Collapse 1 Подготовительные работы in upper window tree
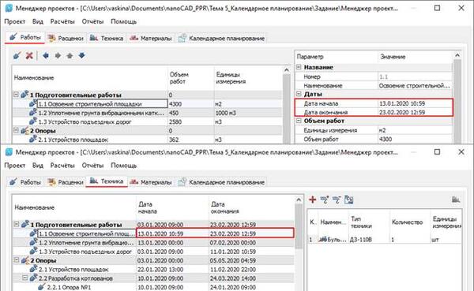The width and height of the screenshot is (474, 291). tap(16, 95)
